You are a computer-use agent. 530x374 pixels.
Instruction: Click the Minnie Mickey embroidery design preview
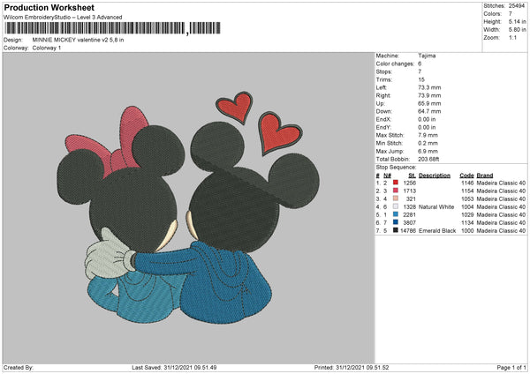[x=188, y=207]
